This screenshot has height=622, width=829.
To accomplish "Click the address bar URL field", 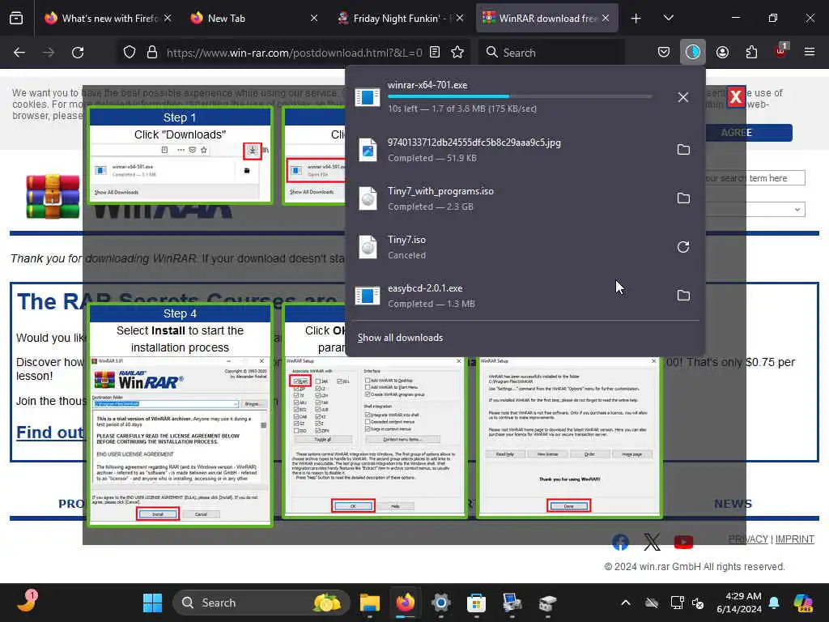I will click(x=293, y=53).
